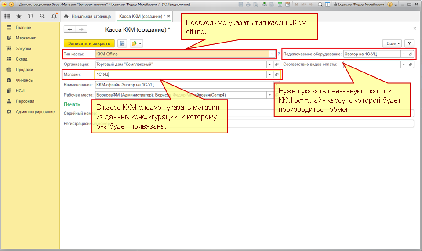Open the Еще menu

click(x=392, y=43)
